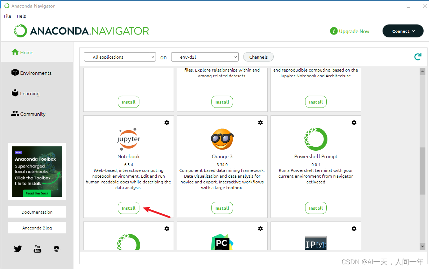Open the Anaconda Toolbox ad thumbnail

point(37,171)
